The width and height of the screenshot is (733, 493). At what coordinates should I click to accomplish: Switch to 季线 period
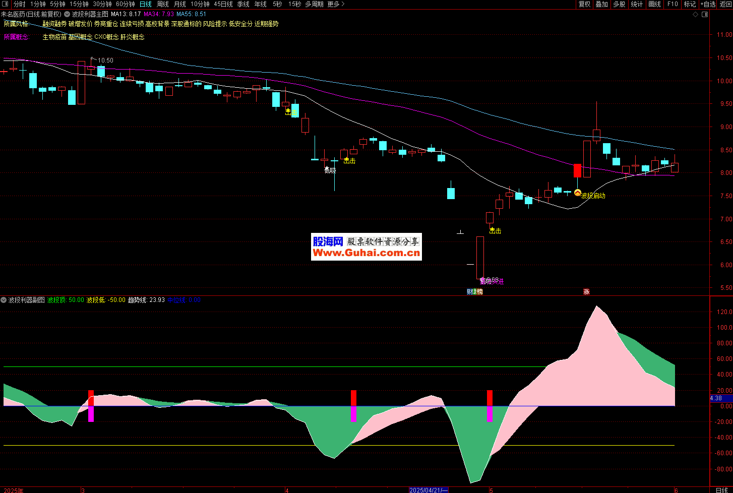tap(243, 4)
